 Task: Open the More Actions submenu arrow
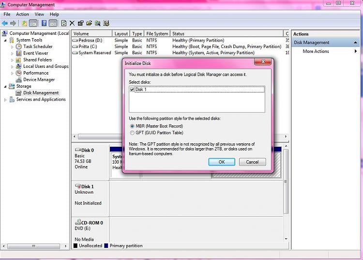(x=356, y=51)
